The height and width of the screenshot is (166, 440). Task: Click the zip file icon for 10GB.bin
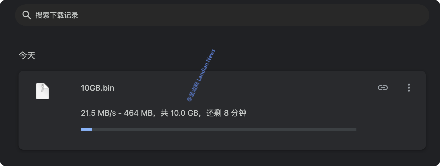pyautogui.click(x=42, y=91)
